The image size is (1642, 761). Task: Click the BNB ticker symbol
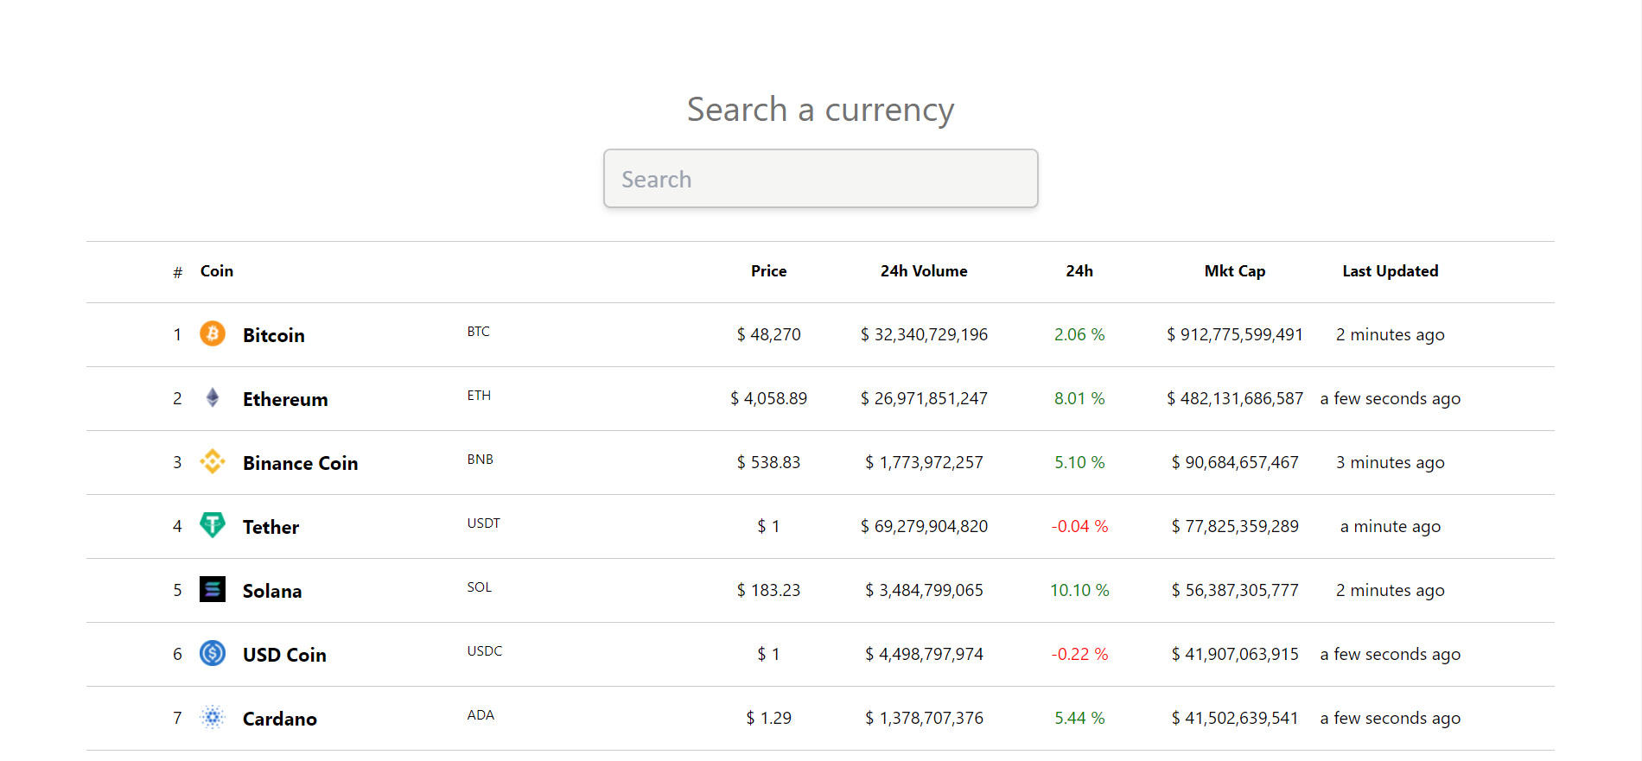coord(481,460)
